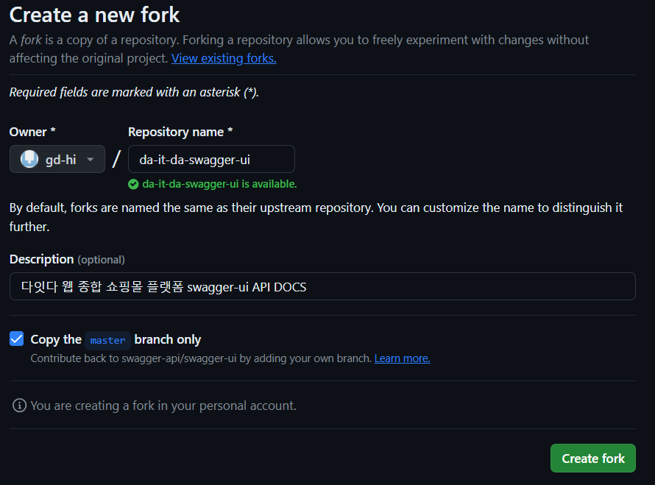Click the 'Contribute back to swagger-api/swagger-ui' text
This screenshot has width=655, height=485.
(x=201, y=358)
